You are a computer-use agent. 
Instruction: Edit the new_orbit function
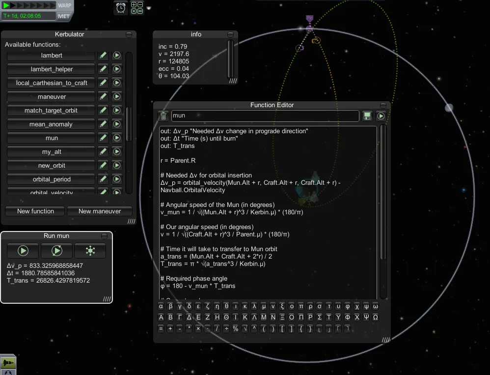[x=103, y=166]
